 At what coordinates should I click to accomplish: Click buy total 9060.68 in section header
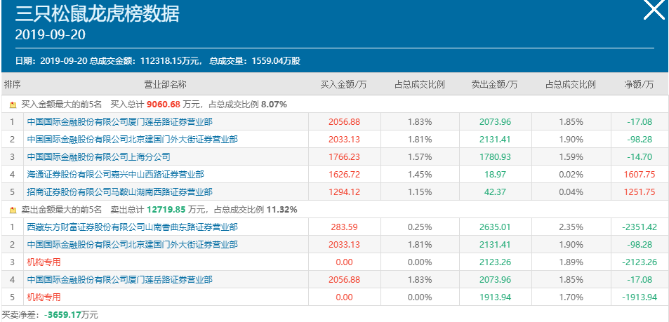(164, 104)
